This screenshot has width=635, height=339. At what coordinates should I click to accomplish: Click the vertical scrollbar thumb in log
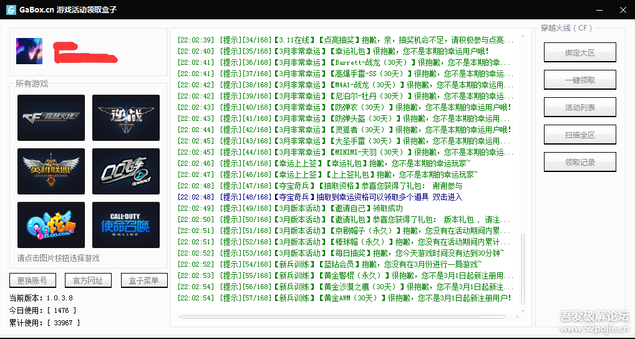[523, 268]
